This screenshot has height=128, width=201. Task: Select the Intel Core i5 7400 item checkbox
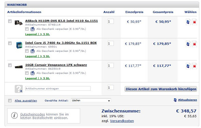point(10,43)
